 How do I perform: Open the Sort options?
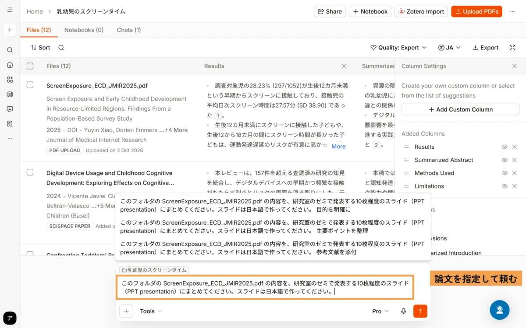pos(40,48)
